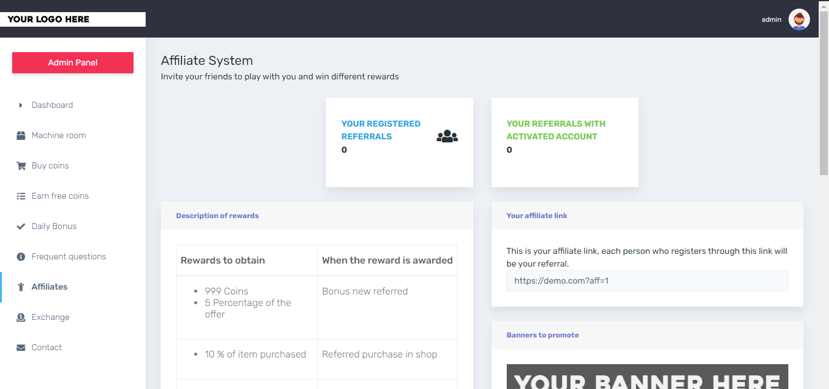The image size is (829, 389).
Task: Click the Earn free coins checklist icon
Action: (21, 196)
